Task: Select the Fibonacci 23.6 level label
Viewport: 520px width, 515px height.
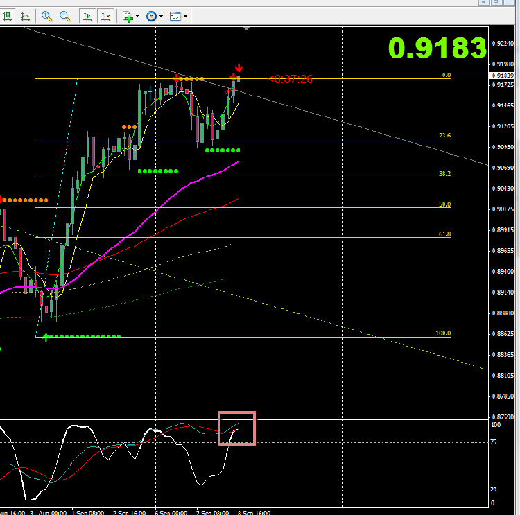Action: (x=444, y=135)
